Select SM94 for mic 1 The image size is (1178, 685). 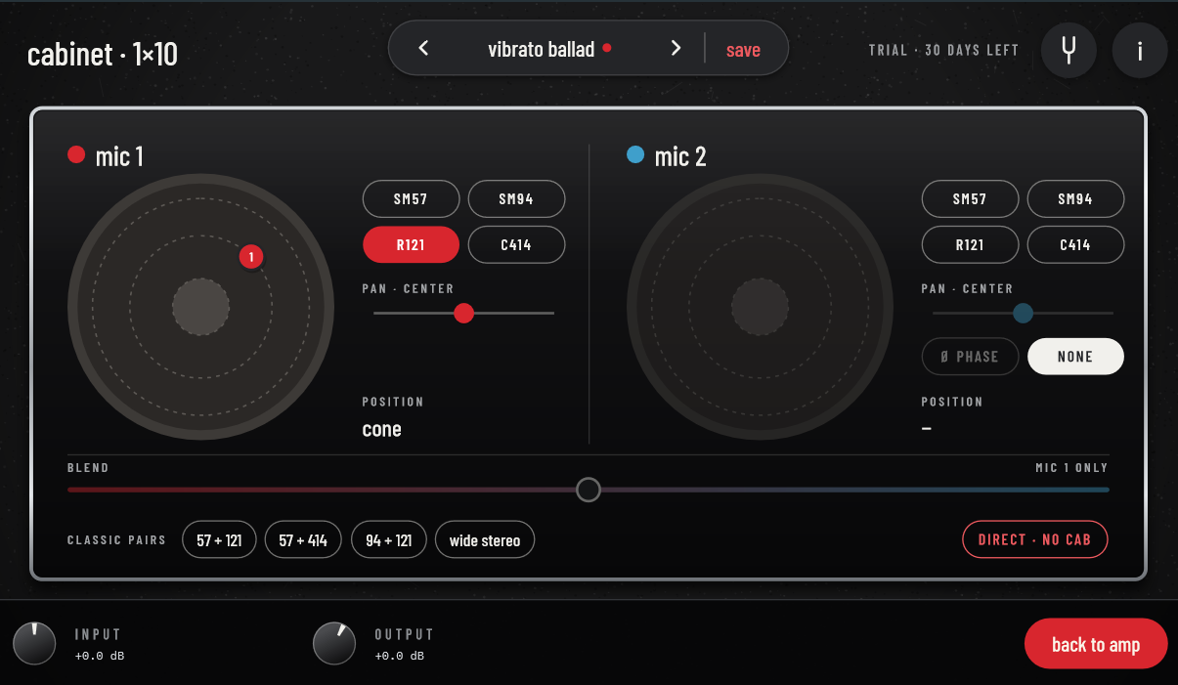(516, 199)
